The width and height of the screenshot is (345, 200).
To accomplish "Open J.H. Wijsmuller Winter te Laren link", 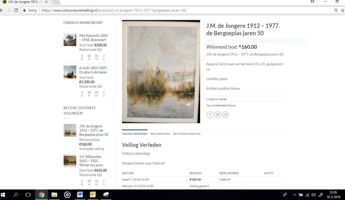I will click(91, 161).
